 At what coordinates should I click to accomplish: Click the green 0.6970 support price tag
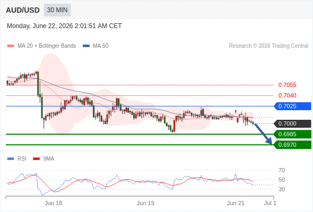click(292, 145)
